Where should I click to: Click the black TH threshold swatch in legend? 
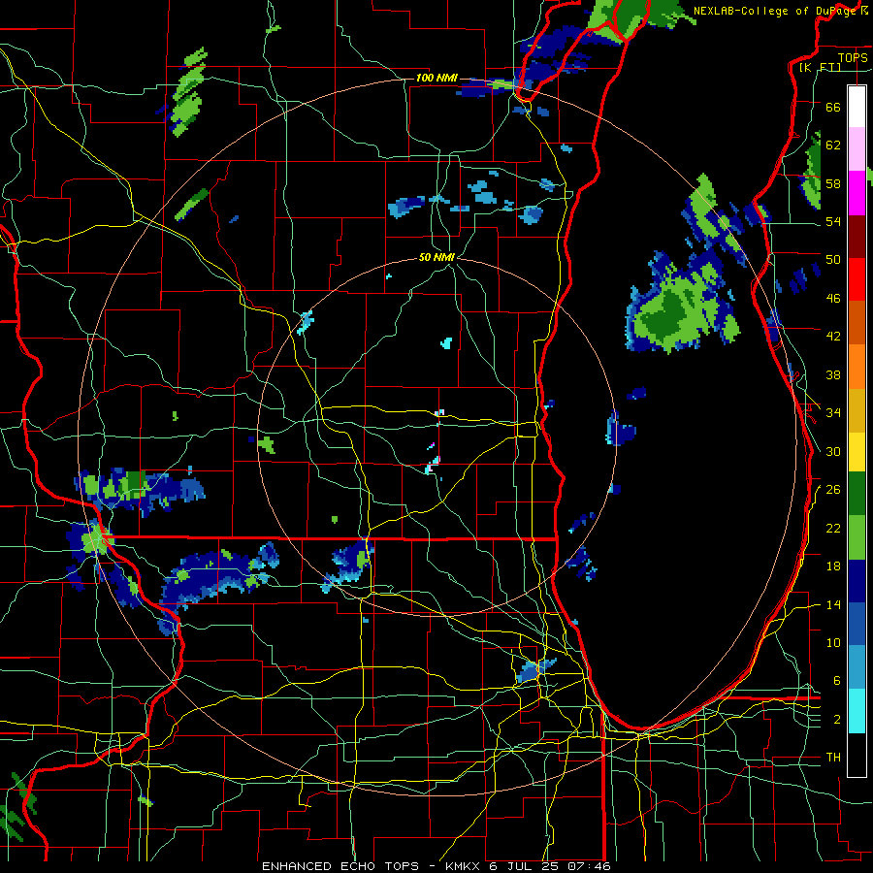tap(857, 755)
